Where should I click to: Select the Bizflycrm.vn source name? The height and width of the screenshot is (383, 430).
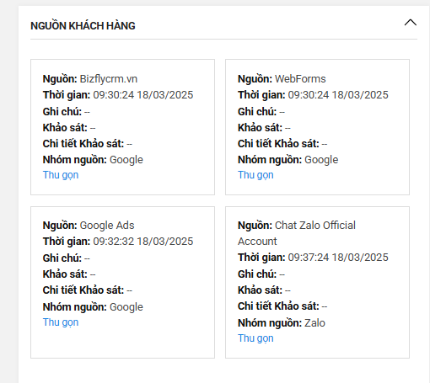[x=109, y=79]
